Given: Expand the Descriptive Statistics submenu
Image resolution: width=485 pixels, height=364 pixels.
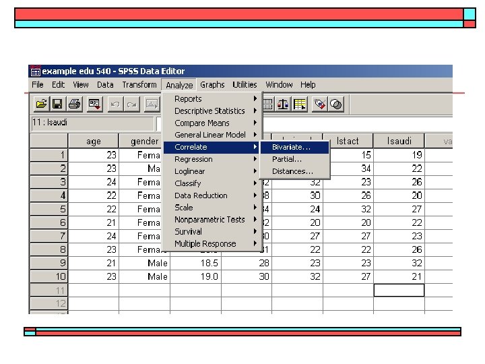Looking at the screenshot, I should pos(212,111).
